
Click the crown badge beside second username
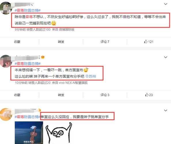click(43, 57)
